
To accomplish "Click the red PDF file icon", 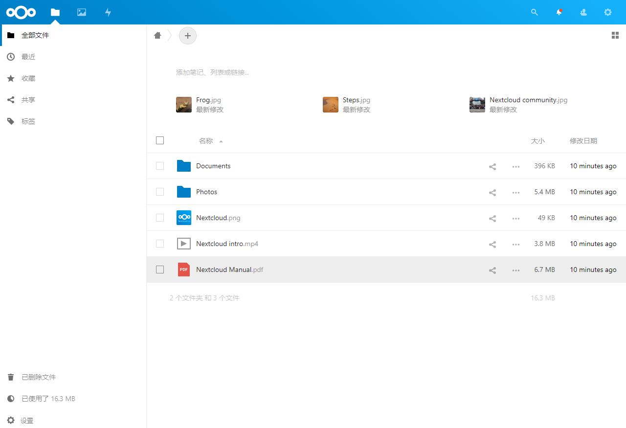I will 184,270.
